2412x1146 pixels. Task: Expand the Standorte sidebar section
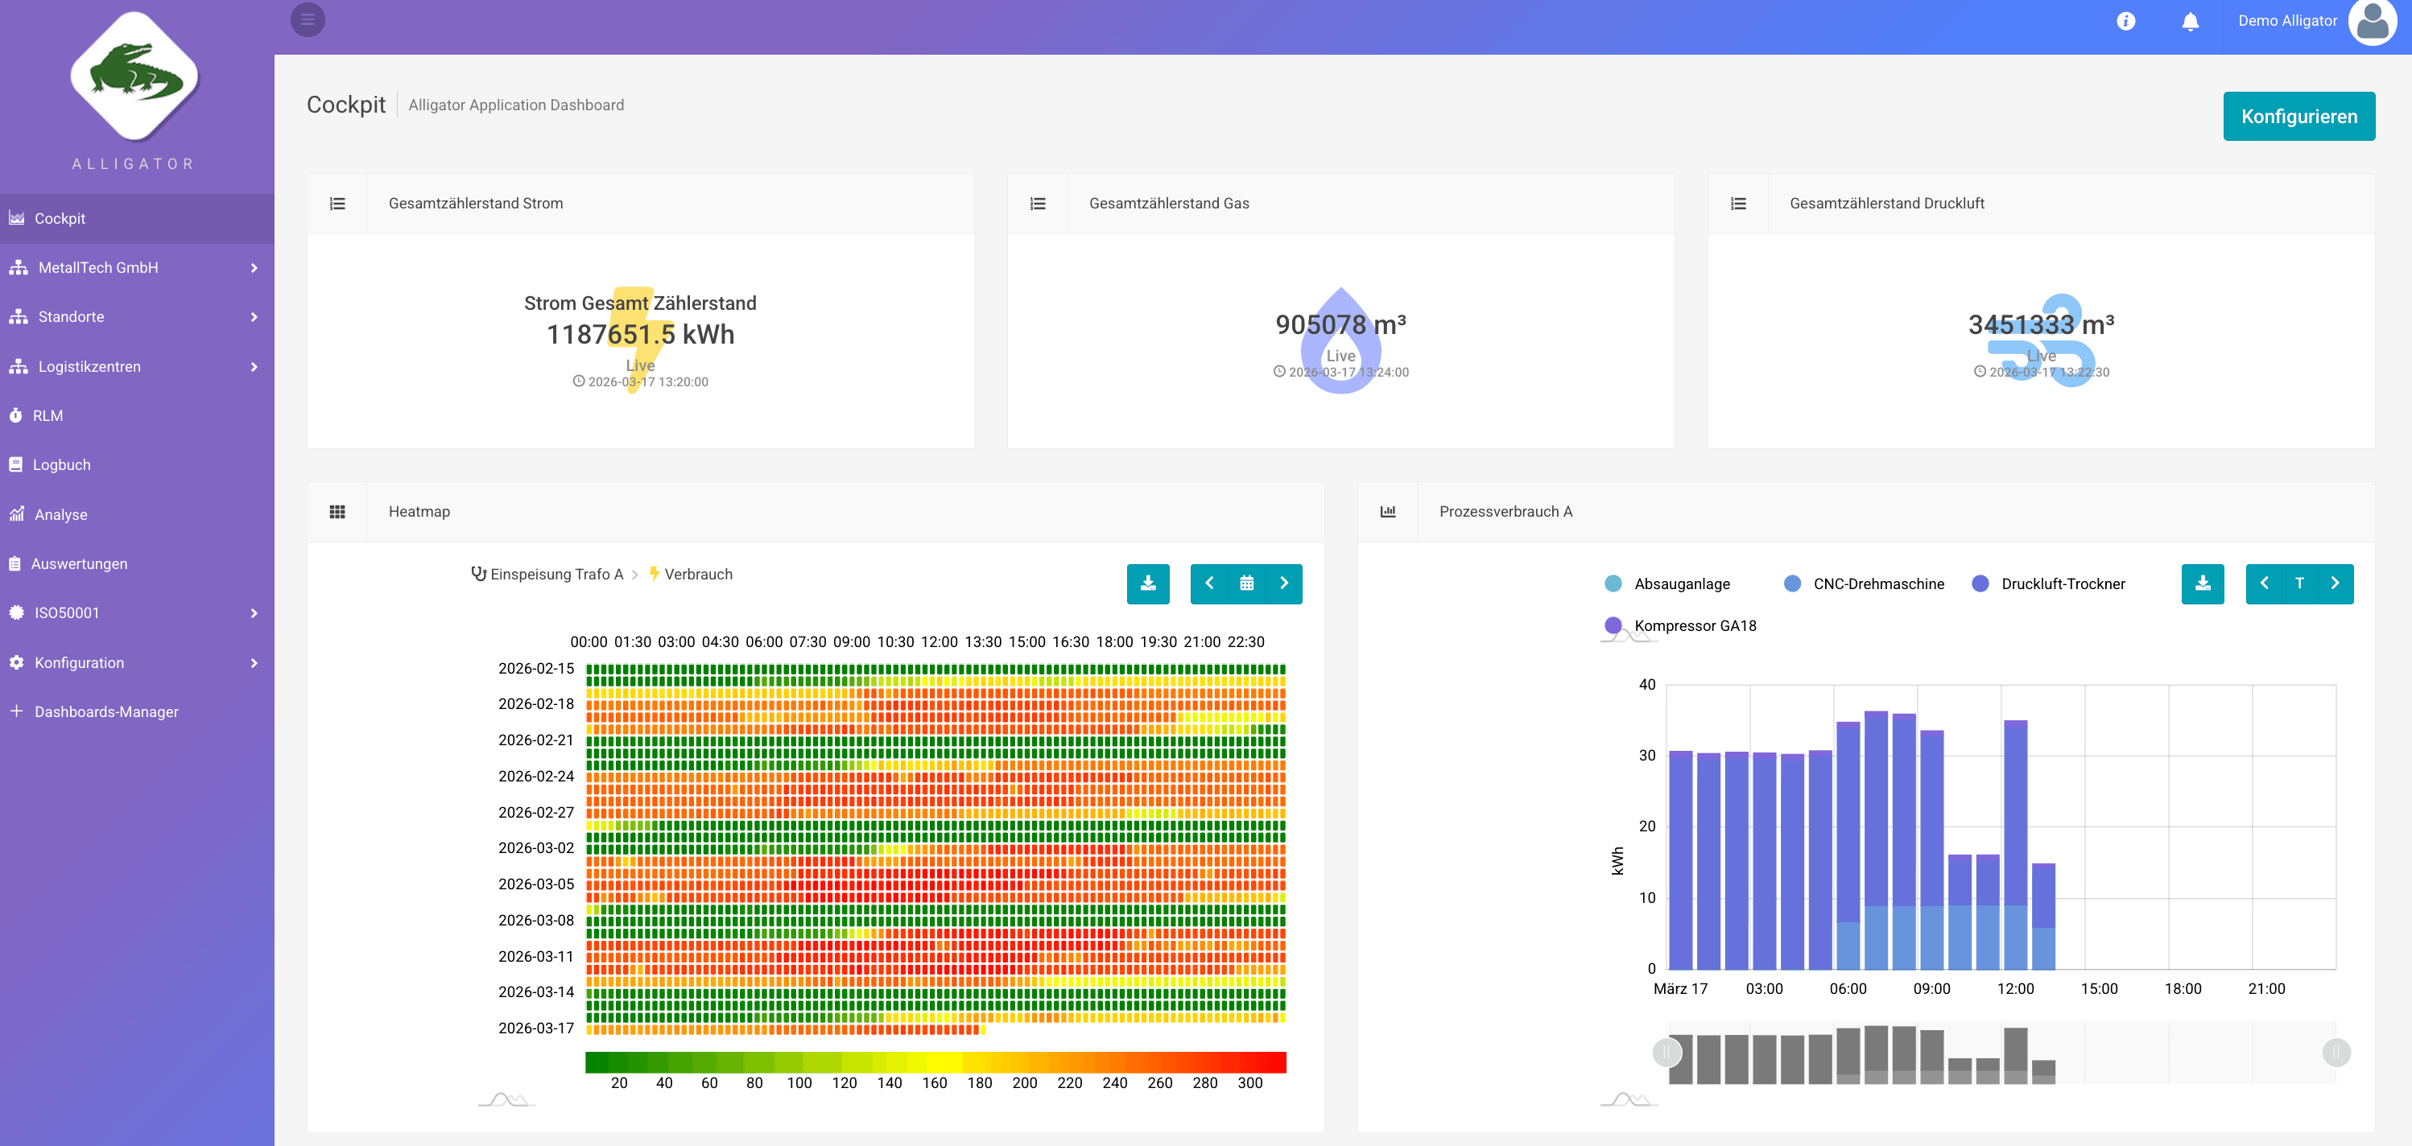click(137, 316)
